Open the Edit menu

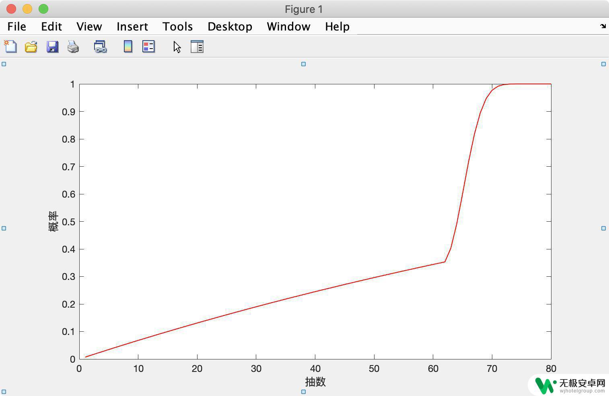[x=51, y=27]
